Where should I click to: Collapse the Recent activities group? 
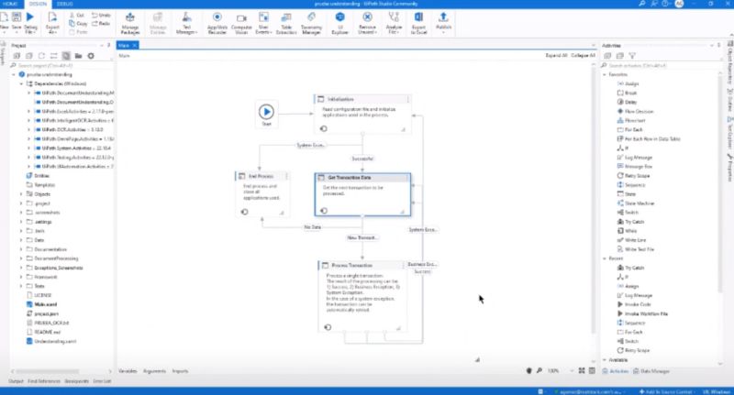[605, 258]
